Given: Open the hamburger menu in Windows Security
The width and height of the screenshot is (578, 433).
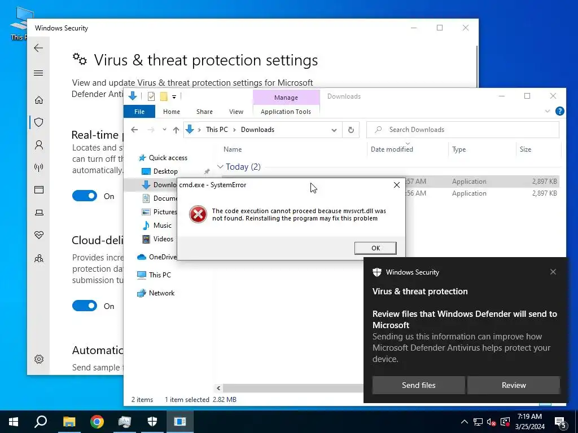Looking at the screenshot, I should [x=38, y=73].
